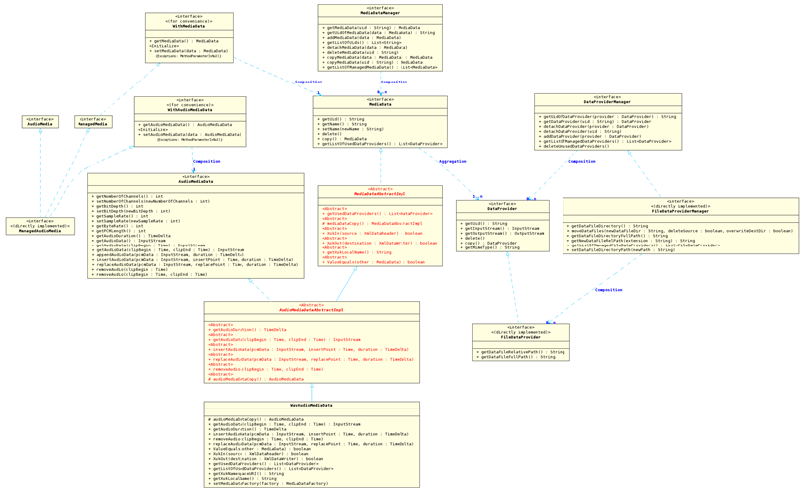Click the Composition label below FileDataProviderManager

pyautogui.click(x=608, y=290)
